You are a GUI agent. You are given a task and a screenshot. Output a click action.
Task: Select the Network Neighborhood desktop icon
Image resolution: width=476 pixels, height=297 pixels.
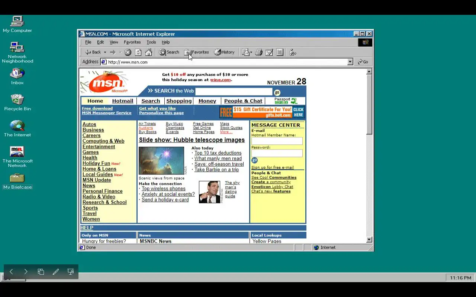[17, 52]
